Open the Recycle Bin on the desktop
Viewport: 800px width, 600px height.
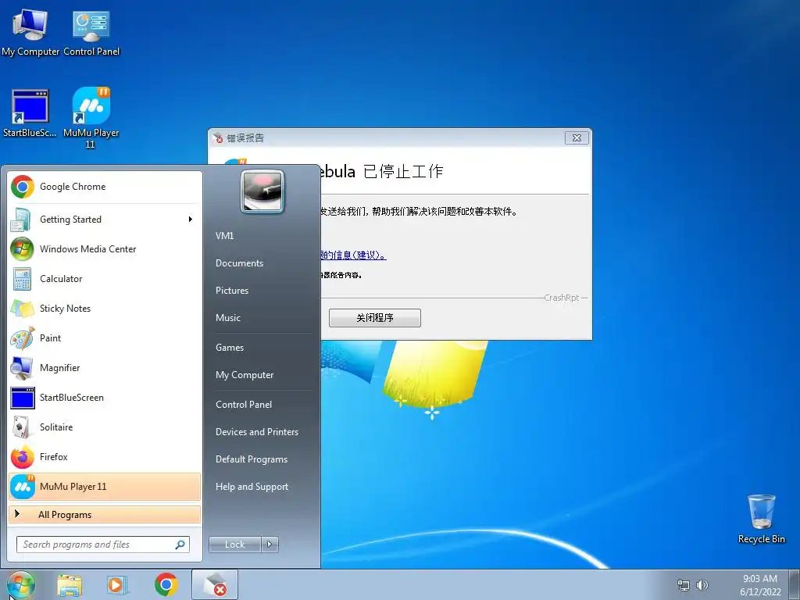point(761,519)
